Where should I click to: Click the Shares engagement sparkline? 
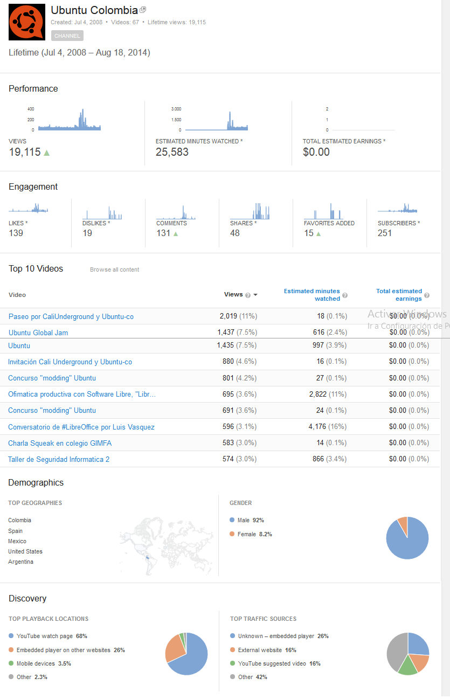point(250,211)
